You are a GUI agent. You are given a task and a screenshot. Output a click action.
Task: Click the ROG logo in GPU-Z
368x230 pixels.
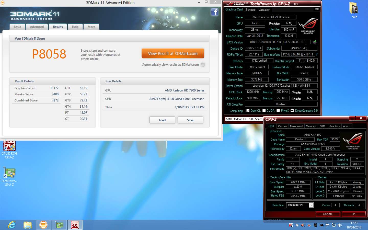click(x=308, y=26)
